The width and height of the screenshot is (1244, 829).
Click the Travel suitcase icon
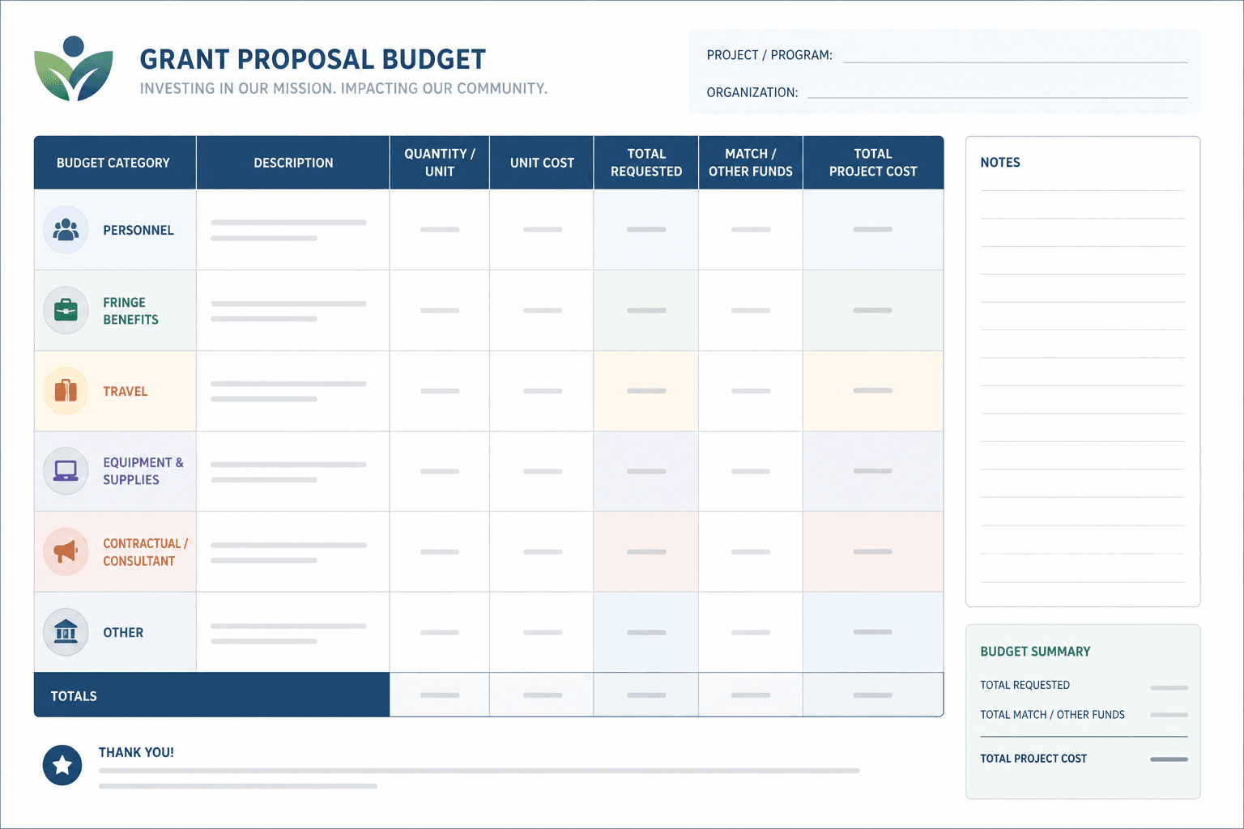(66, 391)
